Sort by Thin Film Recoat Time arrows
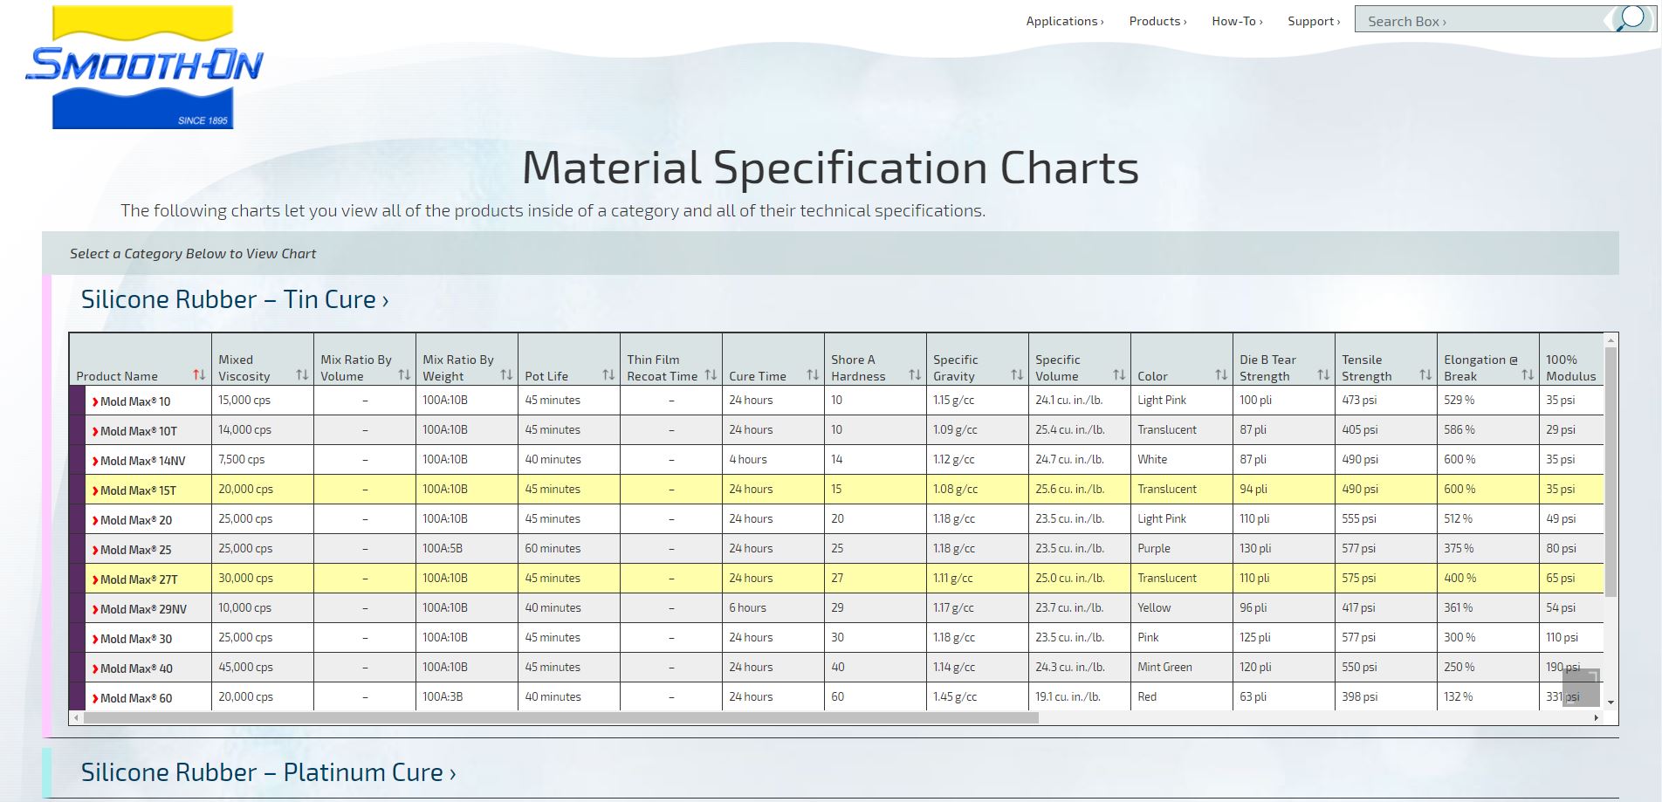This screenshot has width=1662, height=802. [x=711, y=375]
